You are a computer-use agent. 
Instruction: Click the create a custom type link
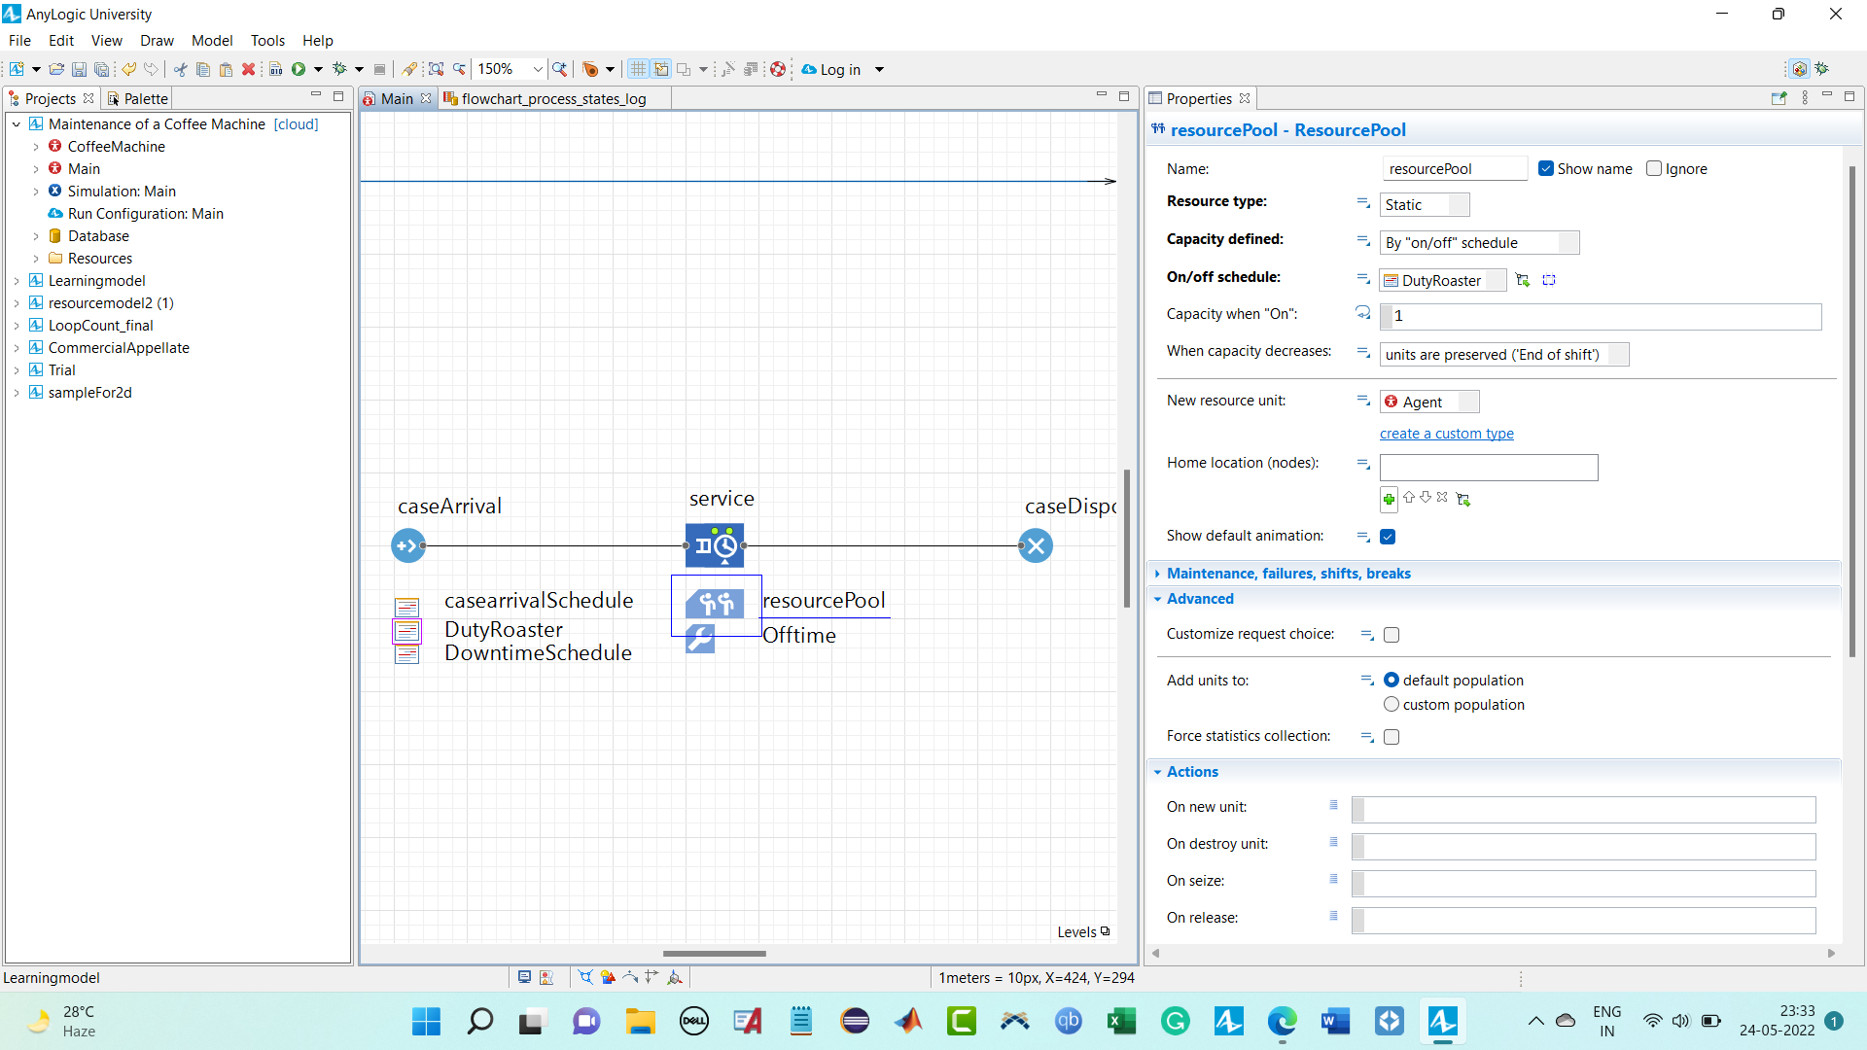point(1446,434)
